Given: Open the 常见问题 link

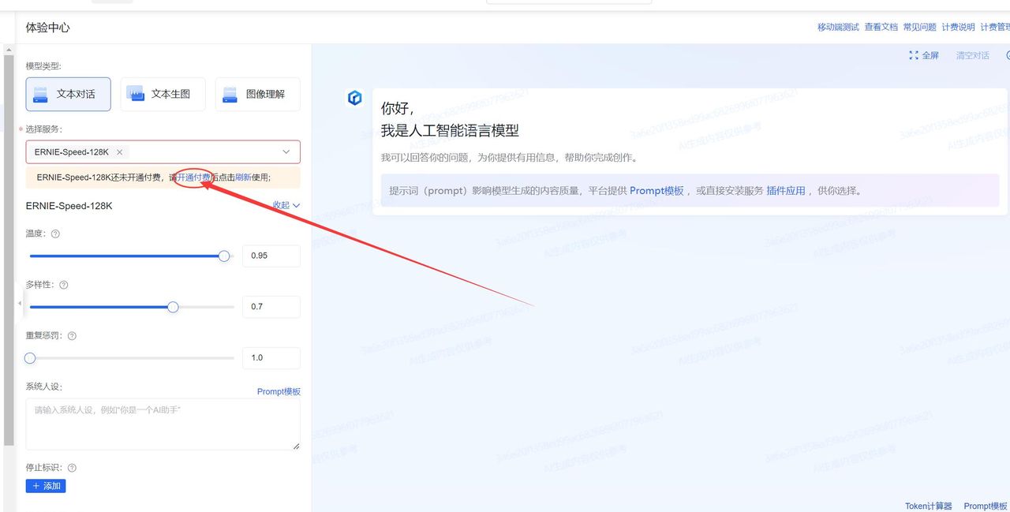Looking at the screenshot, I should pos(920,27).
